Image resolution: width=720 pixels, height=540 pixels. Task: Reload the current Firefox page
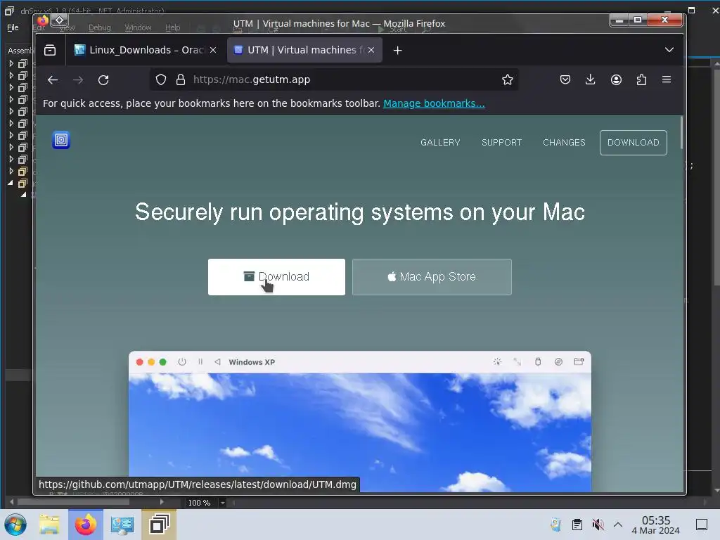pyautogui.click(x=103, y=80)
